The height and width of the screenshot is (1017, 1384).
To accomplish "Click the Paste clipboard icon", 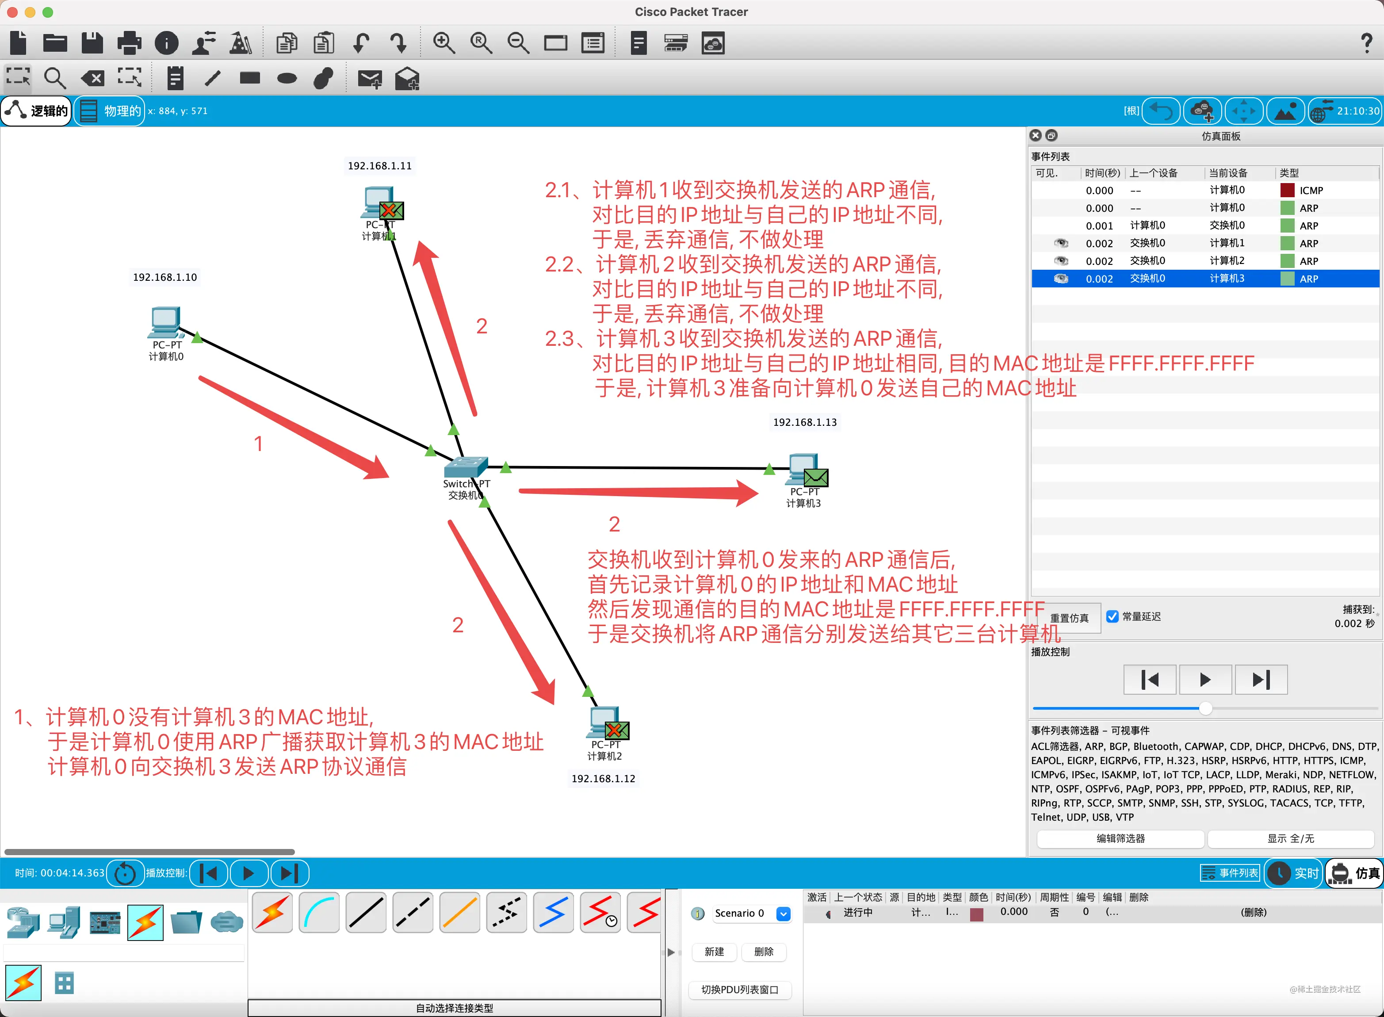I will [x=324, y=43].
